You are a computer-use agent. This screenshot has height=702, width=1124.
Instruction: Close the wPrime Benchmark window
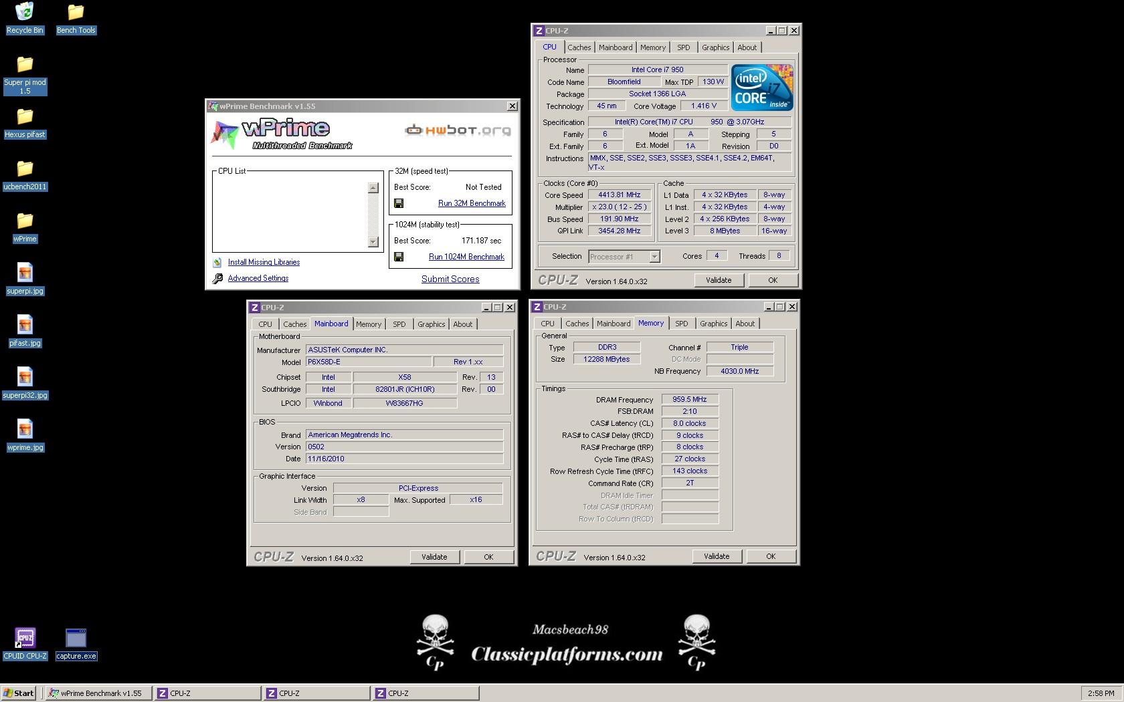tap(512, 106)
